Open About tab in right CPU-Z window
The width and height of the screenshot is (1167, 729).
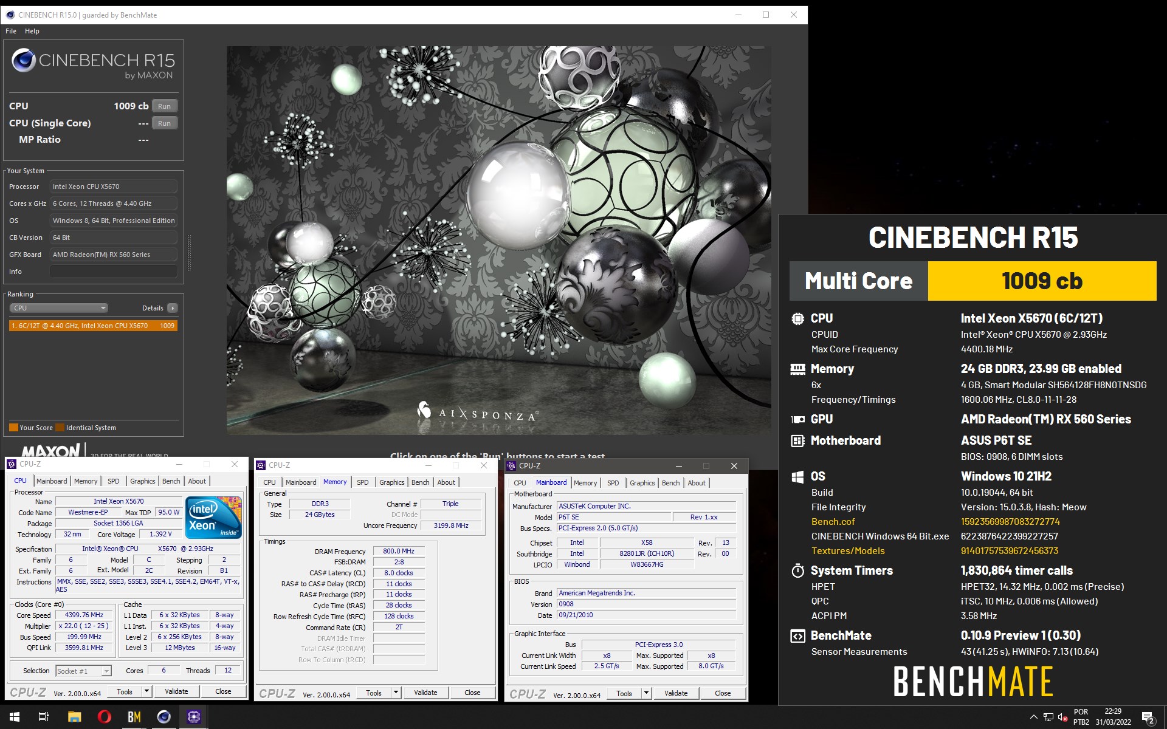coord(697,483)
